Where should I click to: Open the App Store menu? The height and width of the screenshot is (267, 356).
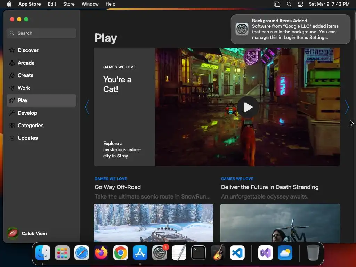click(x=30, y=4)
